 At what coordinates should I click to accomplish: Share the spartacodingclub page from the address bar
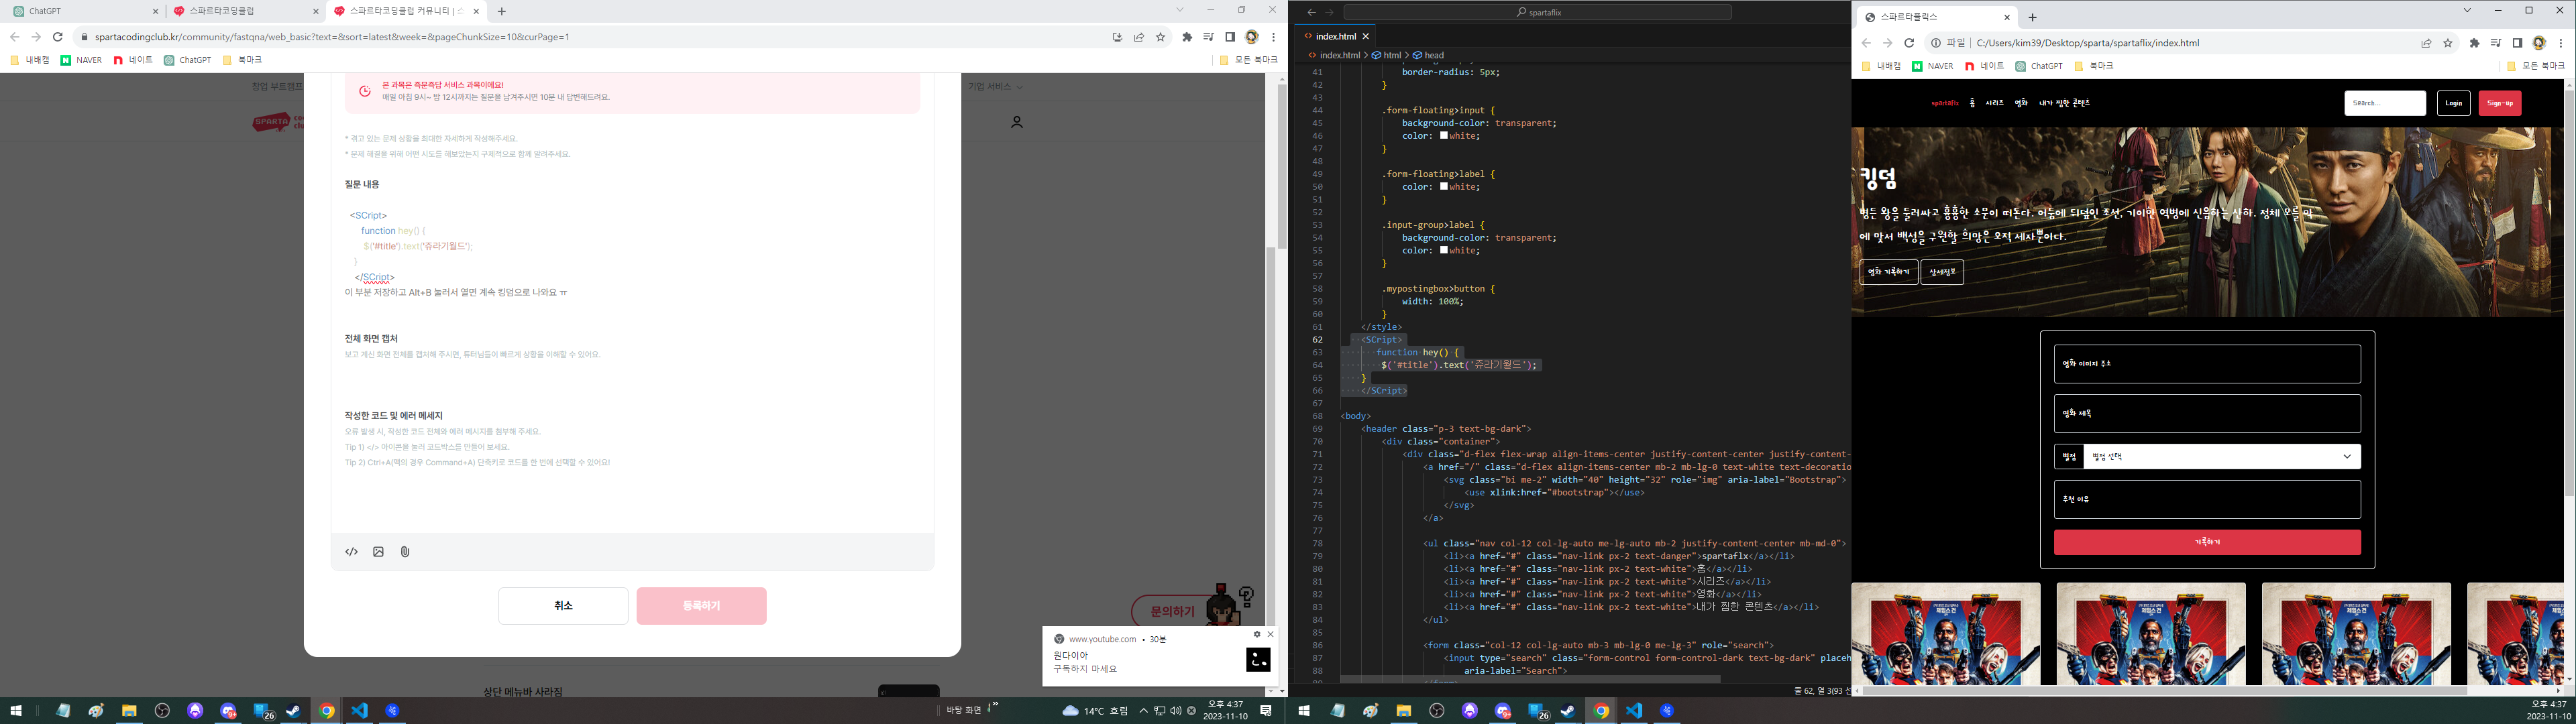click(1139, 37)
